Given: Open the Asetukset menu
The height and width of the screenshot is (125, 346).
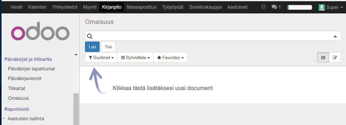Looking at the screenshot, I should pos(237,7).
